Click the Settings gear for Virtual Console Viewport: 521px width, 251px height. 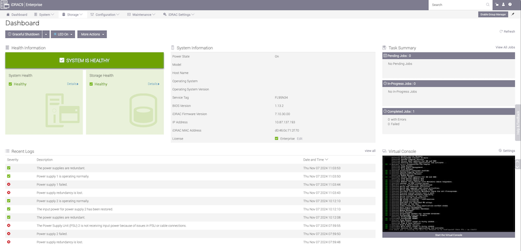507,150
